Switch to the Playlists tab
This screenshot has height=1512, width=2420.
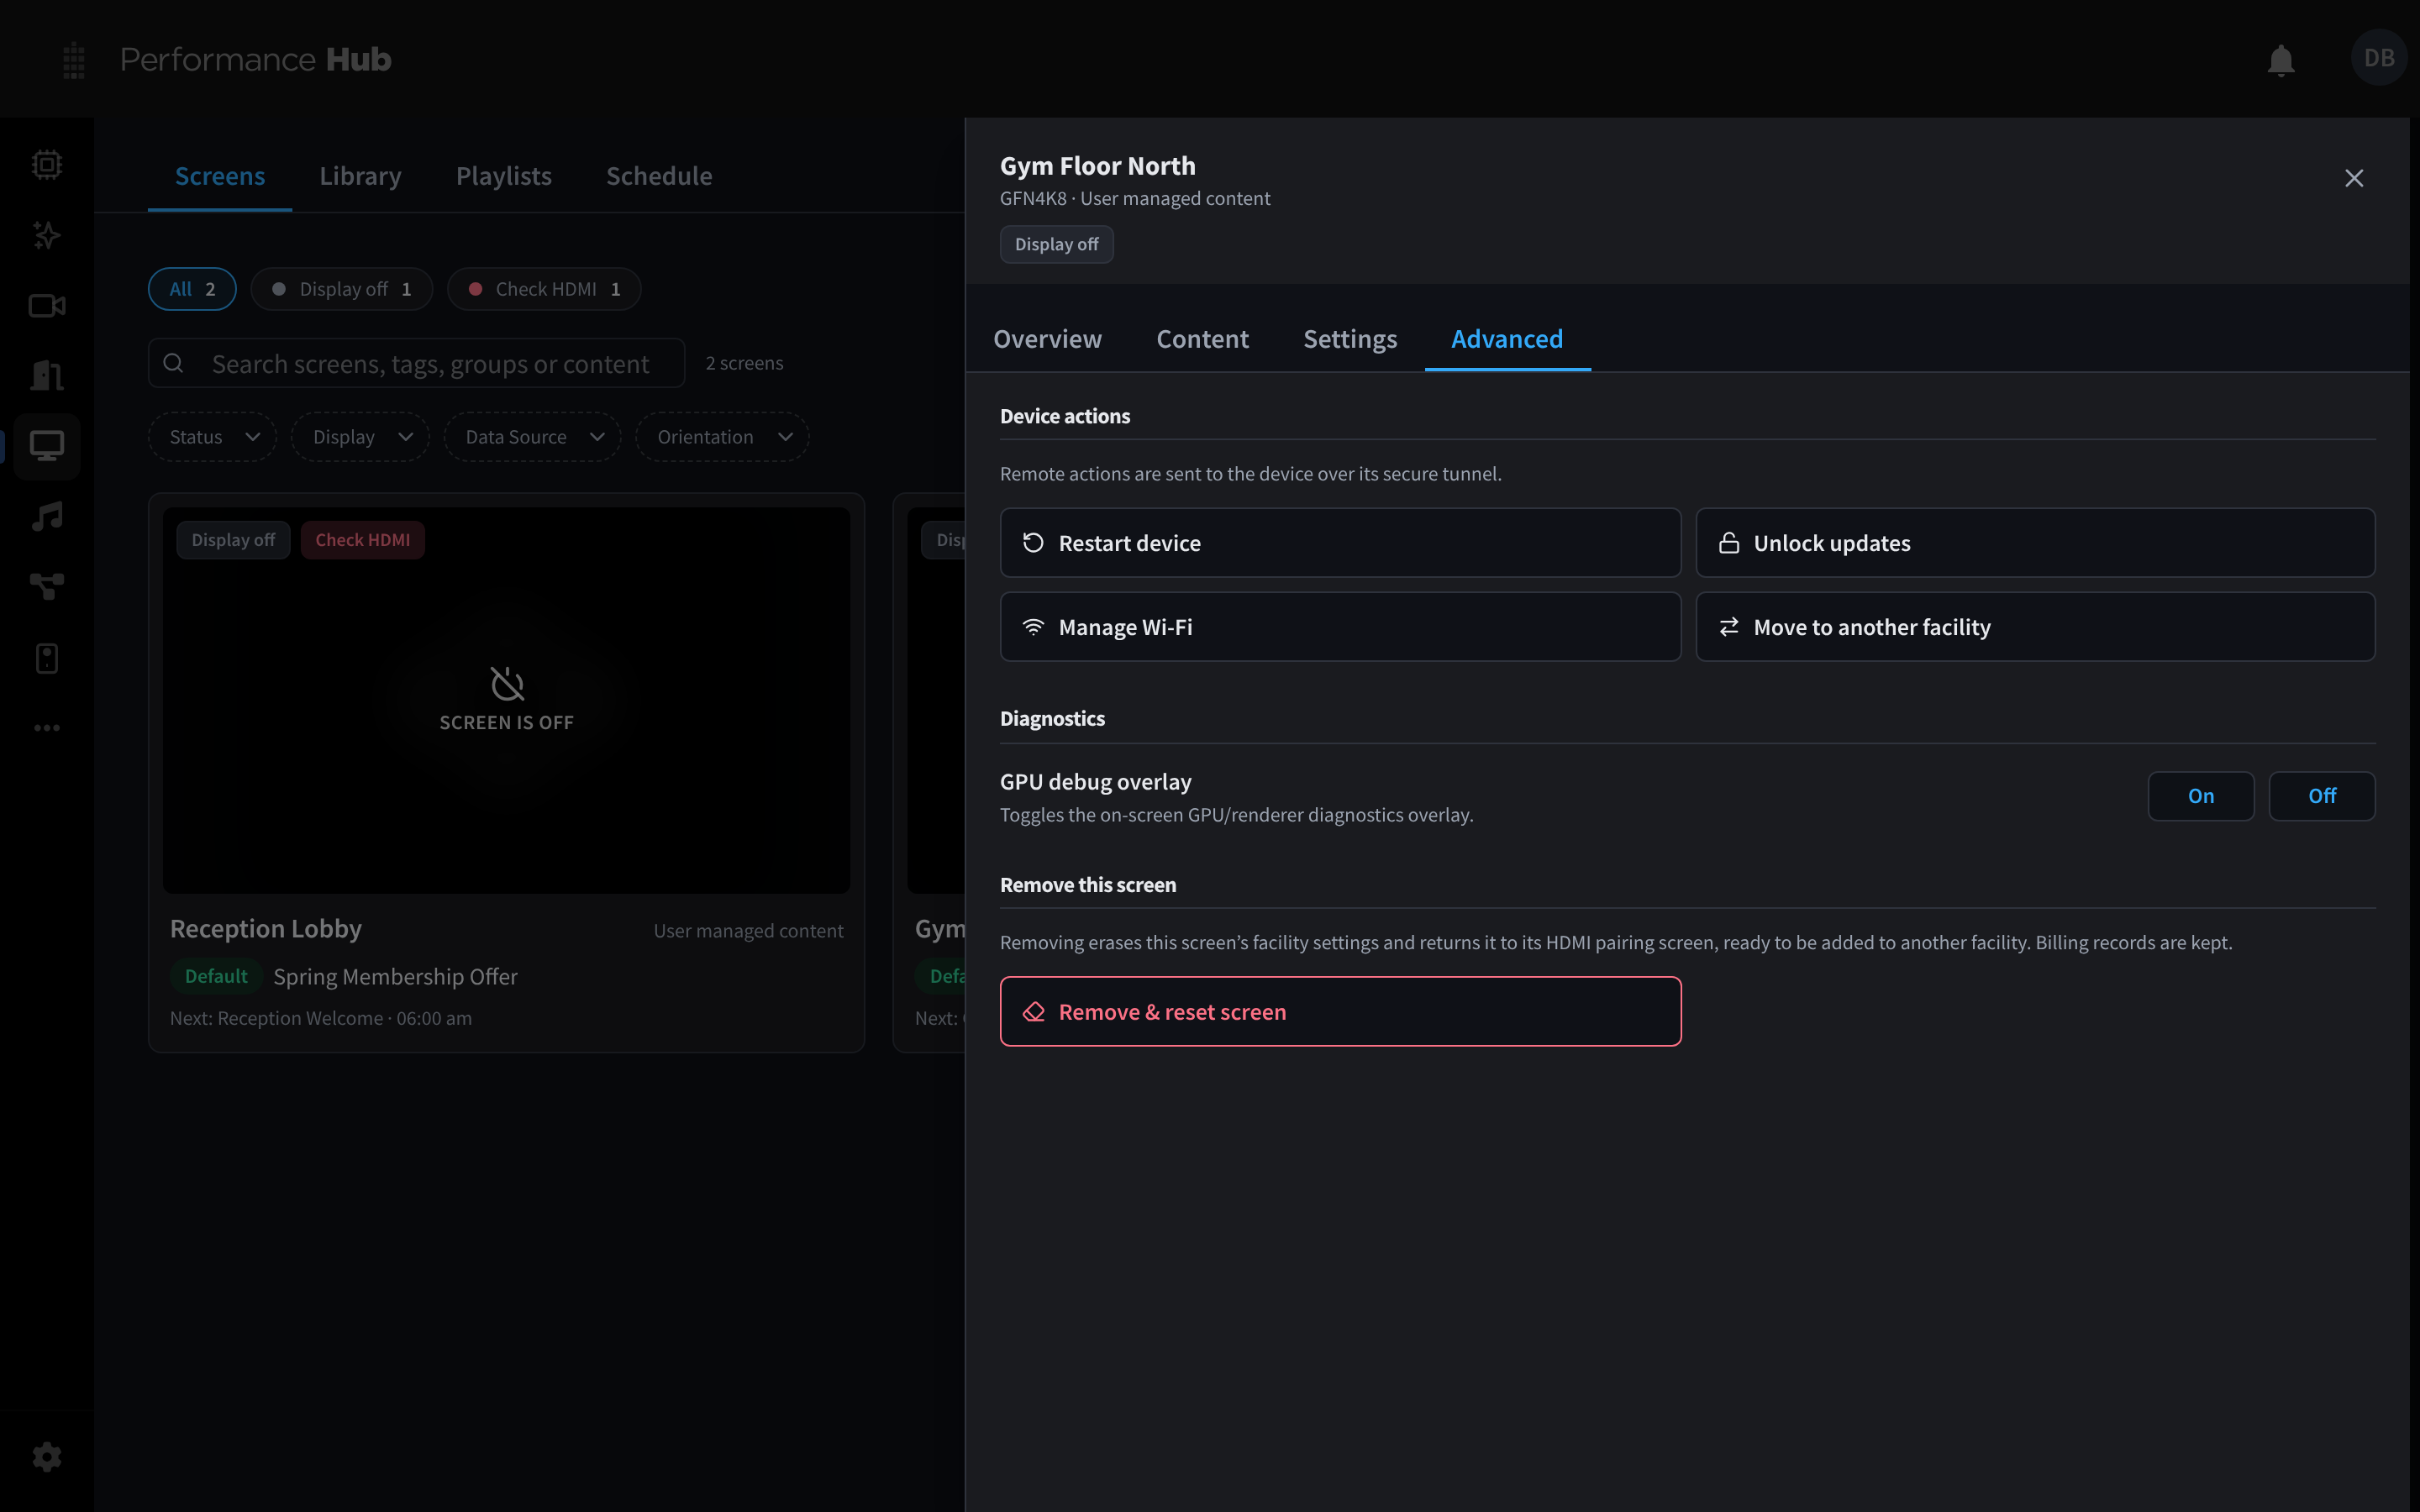[504, 176]
